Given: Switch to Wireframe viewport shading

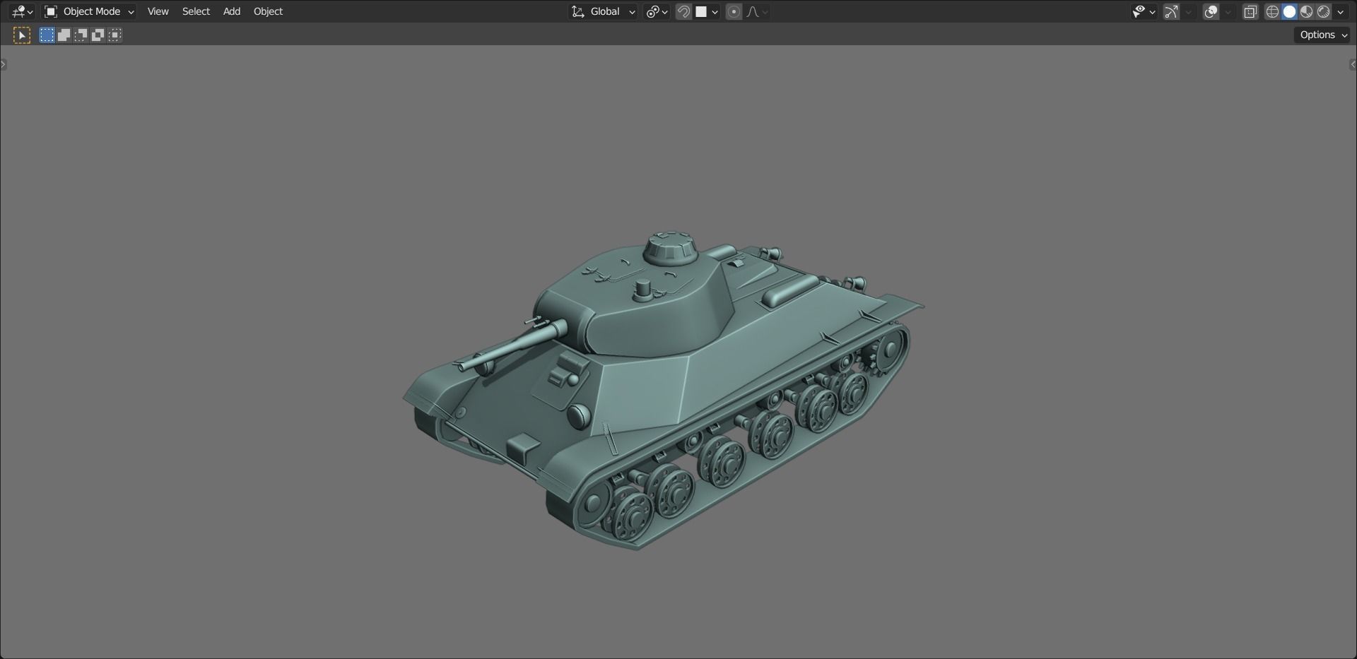Looking at the screenshot, I should point(1272,11).
